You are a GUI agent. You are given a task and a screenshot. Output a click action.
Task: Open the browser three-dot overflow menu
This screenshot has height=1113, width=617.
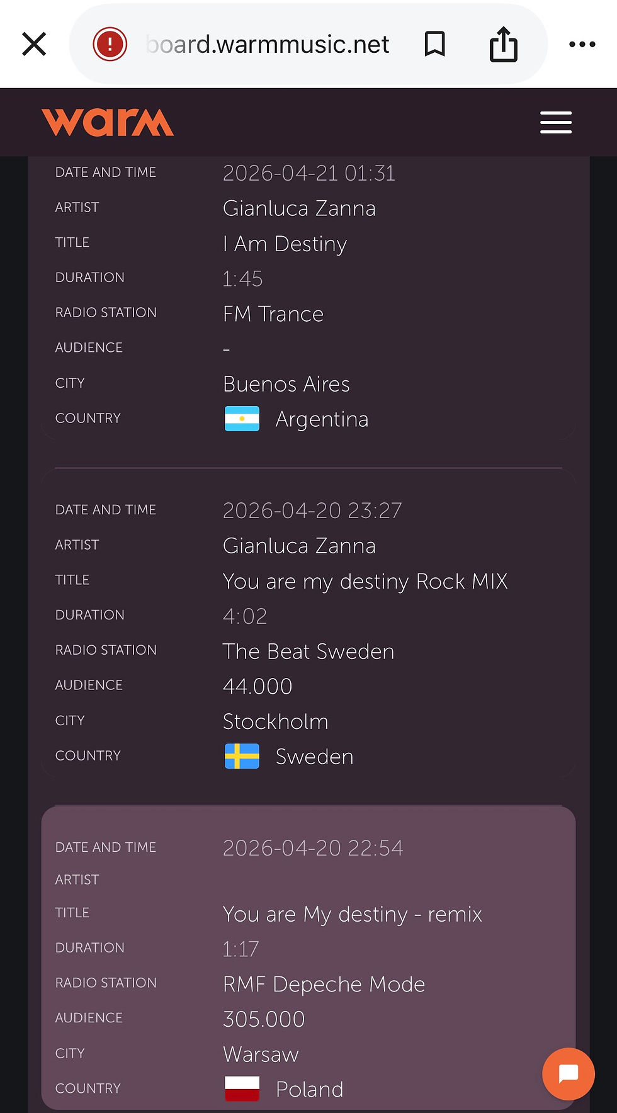[582, 44]
